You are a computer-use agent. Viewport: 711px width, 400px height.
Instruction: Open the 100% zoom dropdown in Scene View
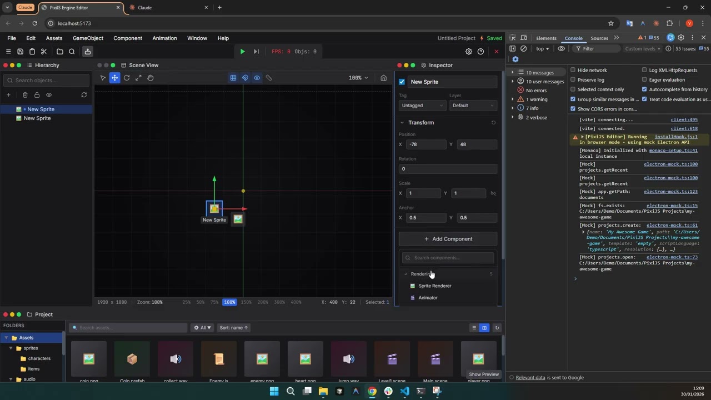(358, 78)
